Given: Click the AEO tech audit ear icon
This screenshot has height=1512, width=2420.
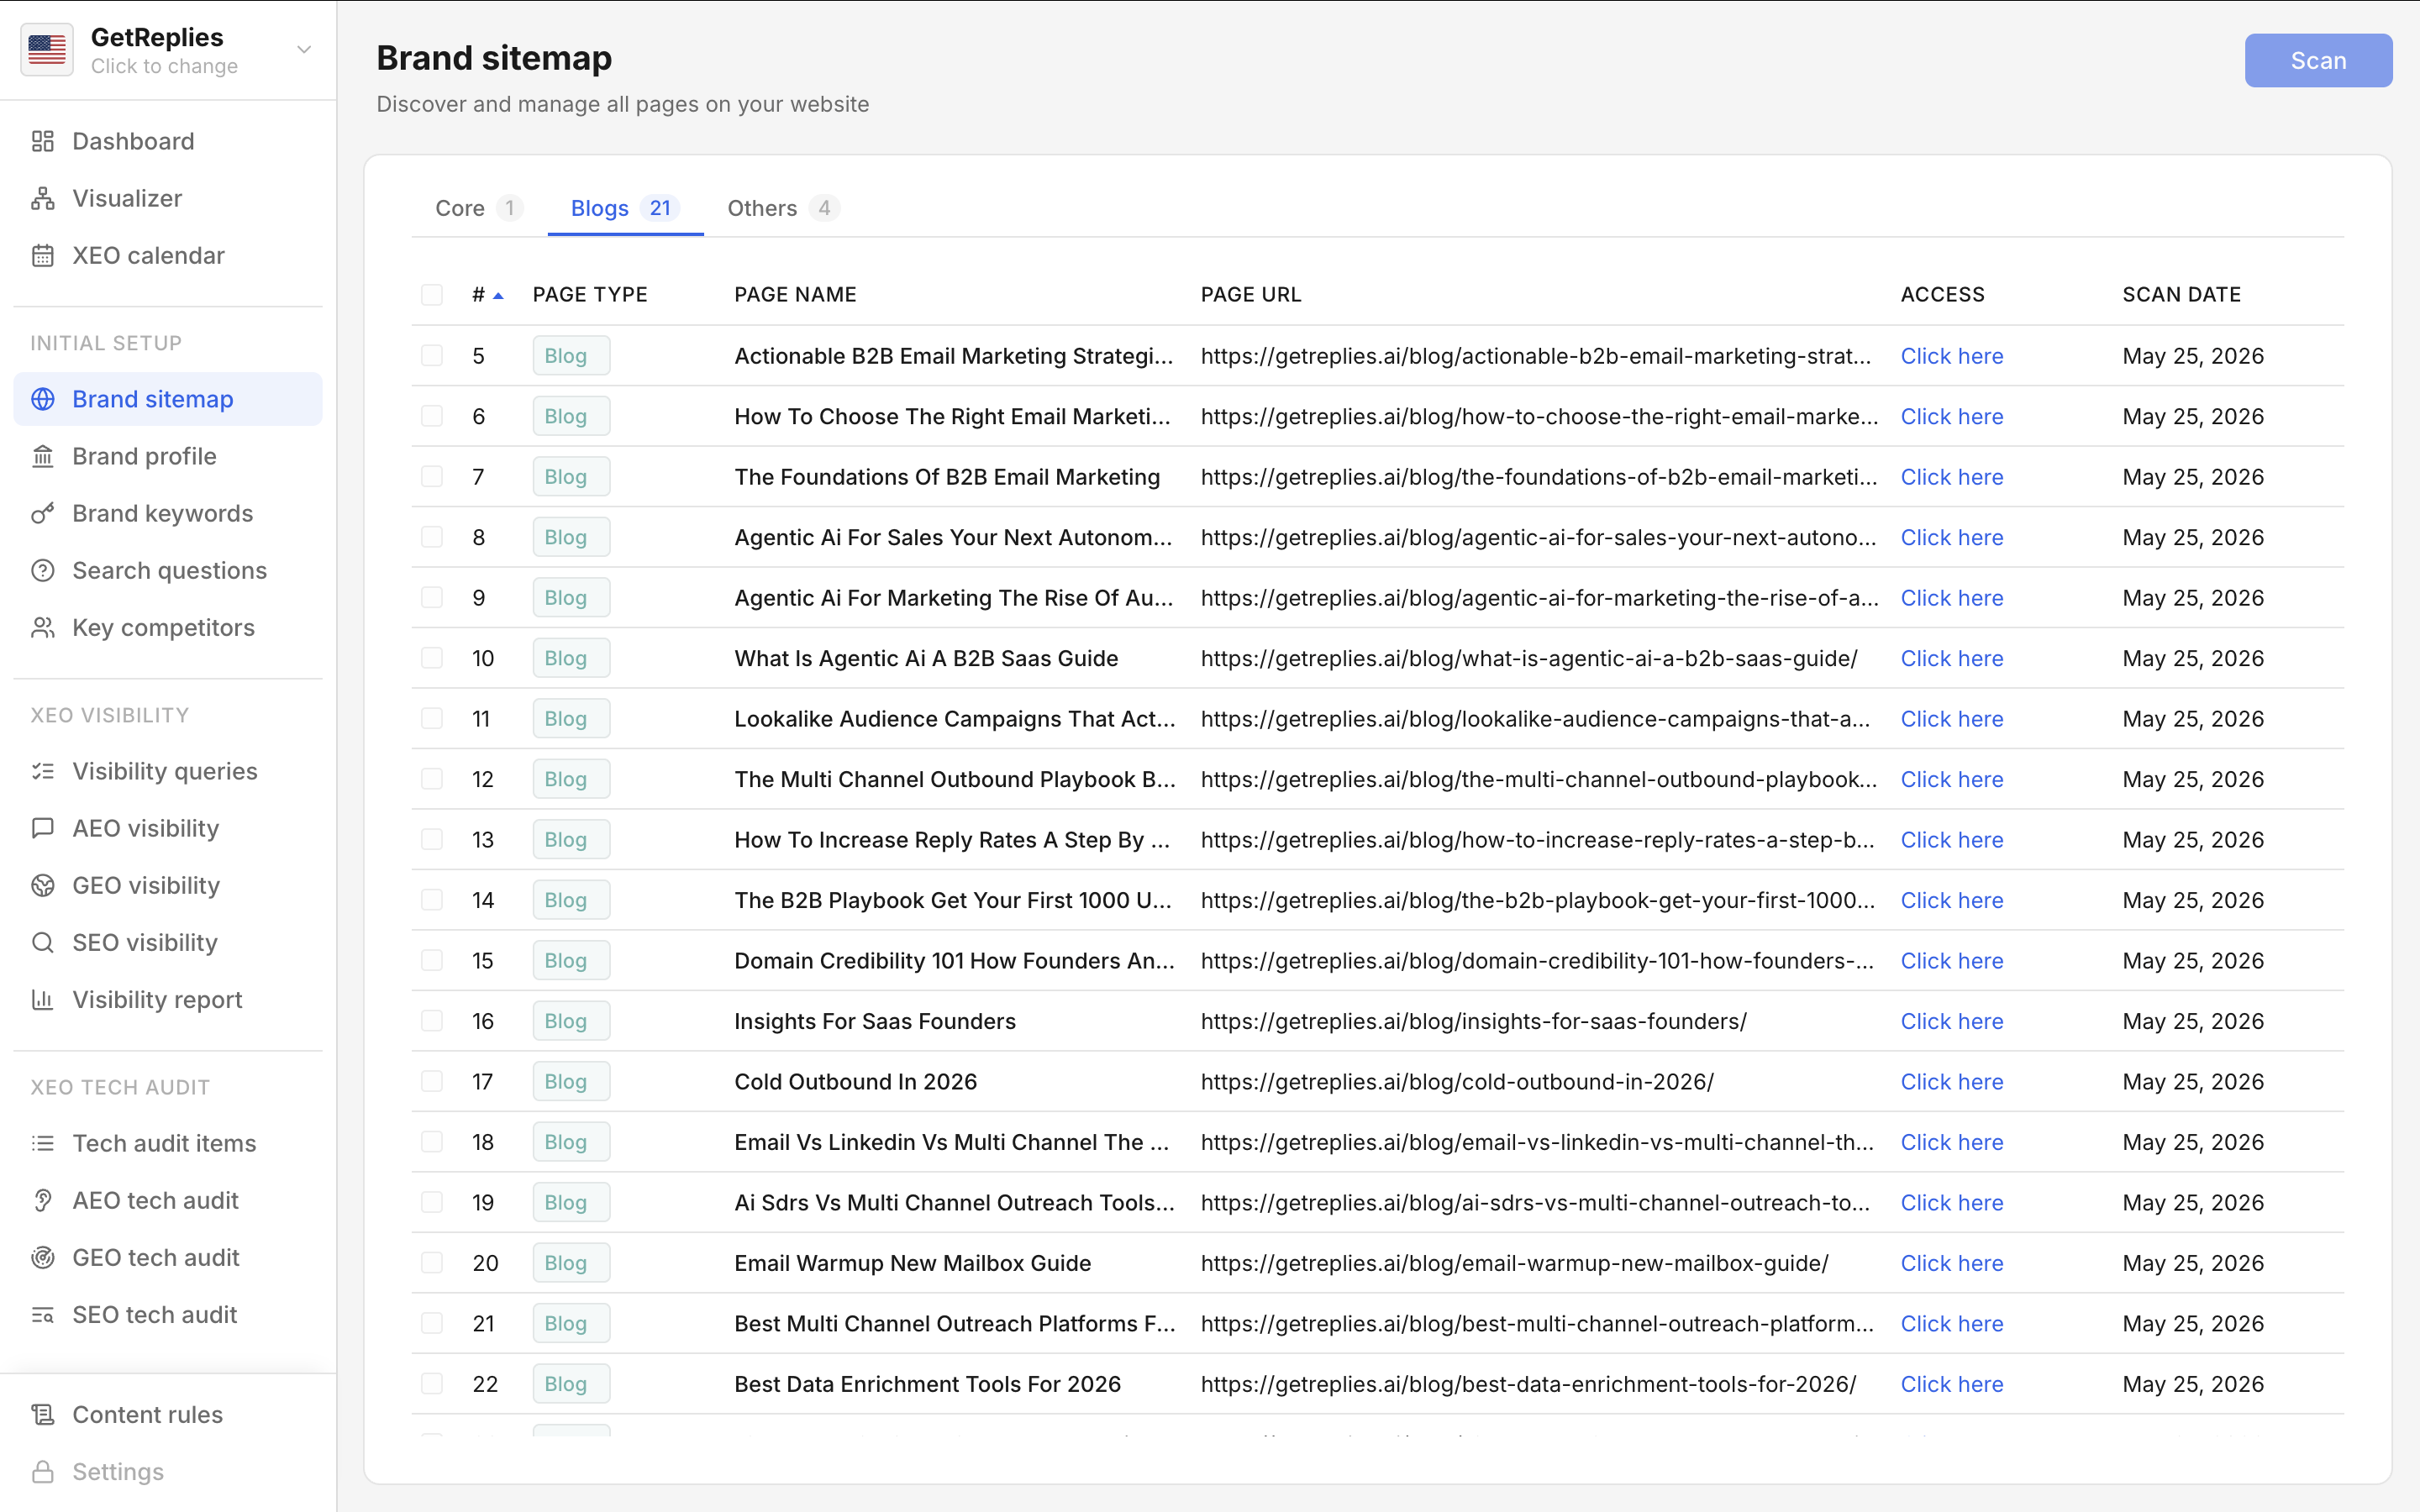Looking at the screenshot, I should (x=42, y=1200).
